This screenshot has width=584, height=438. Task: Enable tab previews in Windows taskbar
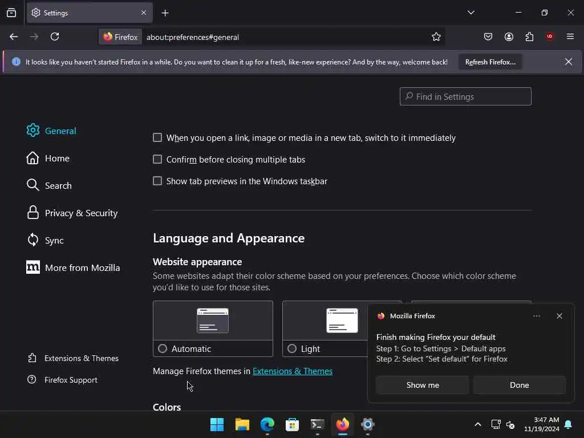(157, 181)
